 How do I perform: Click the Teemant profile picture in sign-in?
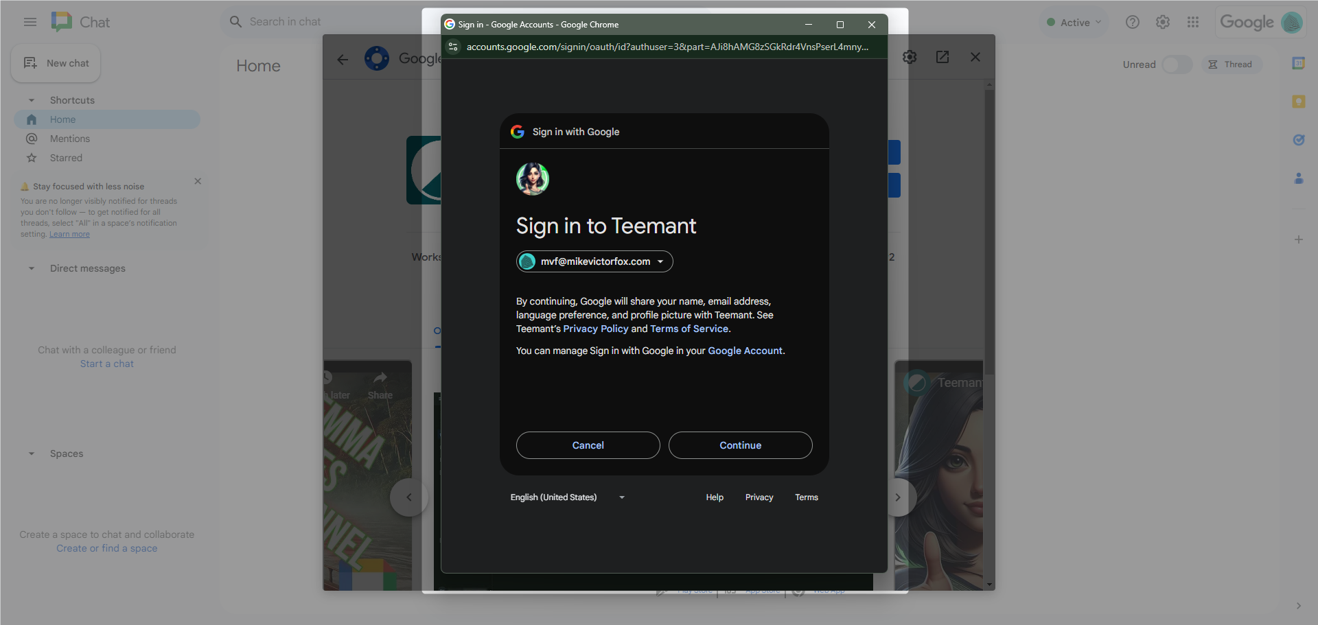[x=533, y=179]
